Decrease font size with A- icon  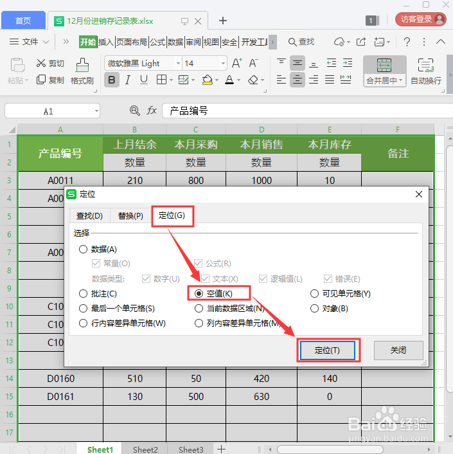pos(253,63)
